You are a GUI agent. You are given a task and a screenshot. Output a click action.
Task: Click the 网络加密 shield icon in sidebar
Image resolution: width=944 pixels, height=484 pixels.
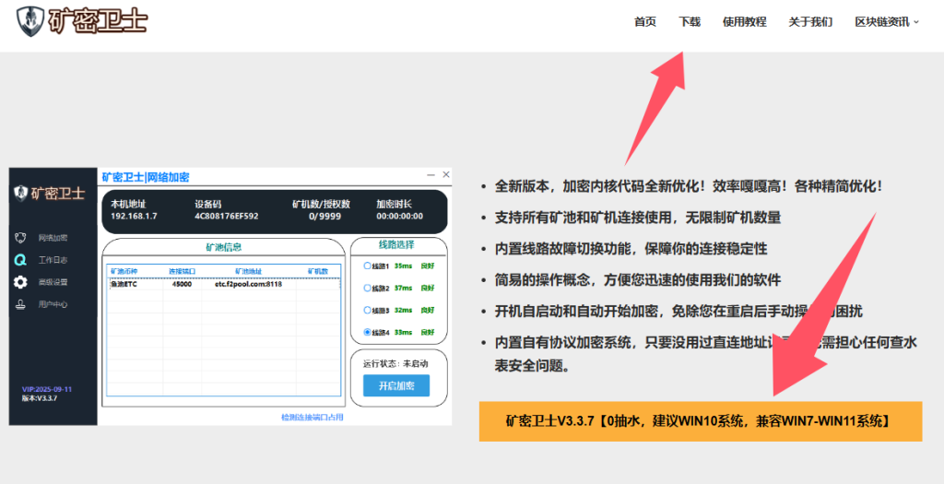coord(20,238)
